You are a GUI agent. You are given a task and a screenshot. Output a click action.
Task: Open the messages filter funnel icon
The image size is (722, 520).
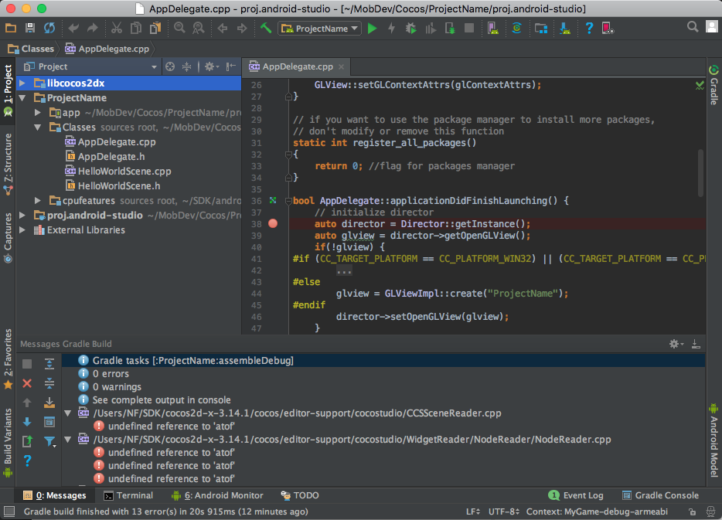49,442
